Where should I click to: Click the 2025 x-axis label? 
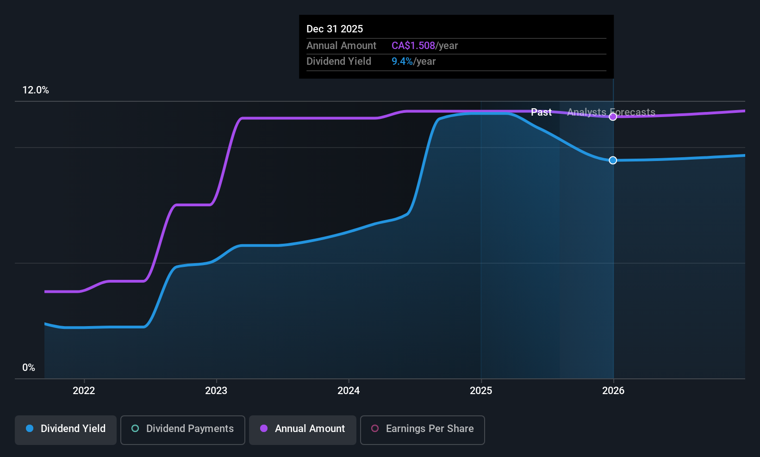[x=481, y=390]
